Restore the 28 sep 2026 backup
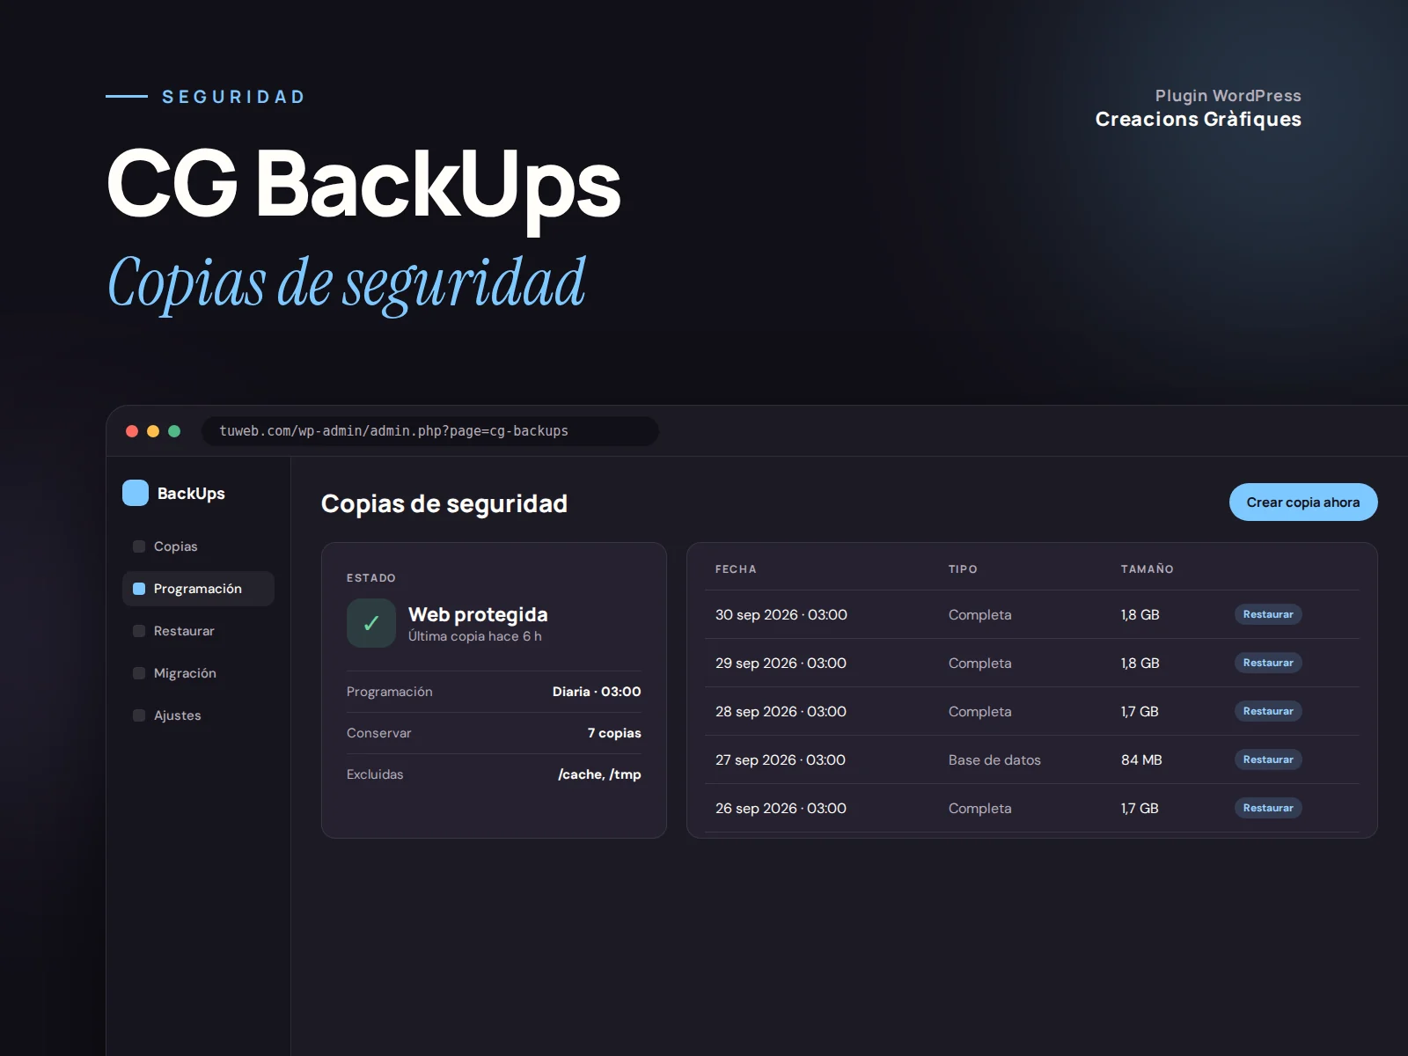Screen dimensions: 1408x1056 click(1268, 711)
